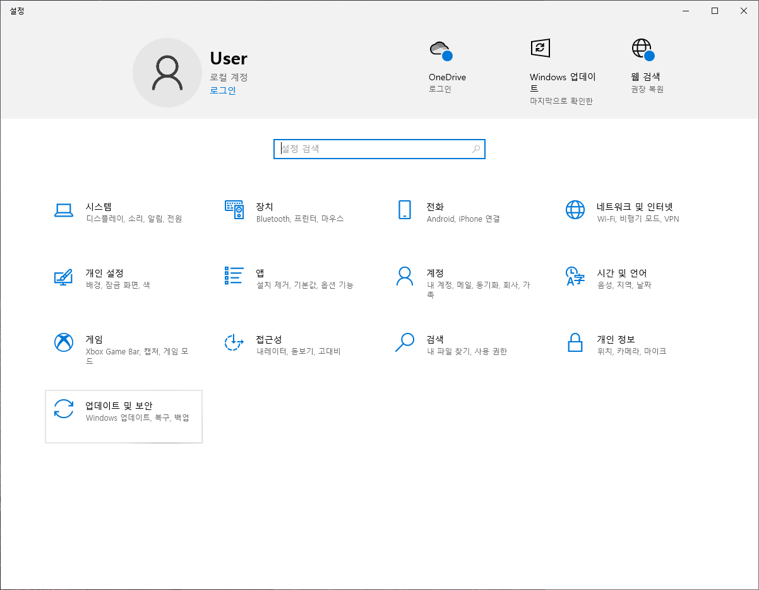Click the 시간 및 언어 title

tap(622, 273)
